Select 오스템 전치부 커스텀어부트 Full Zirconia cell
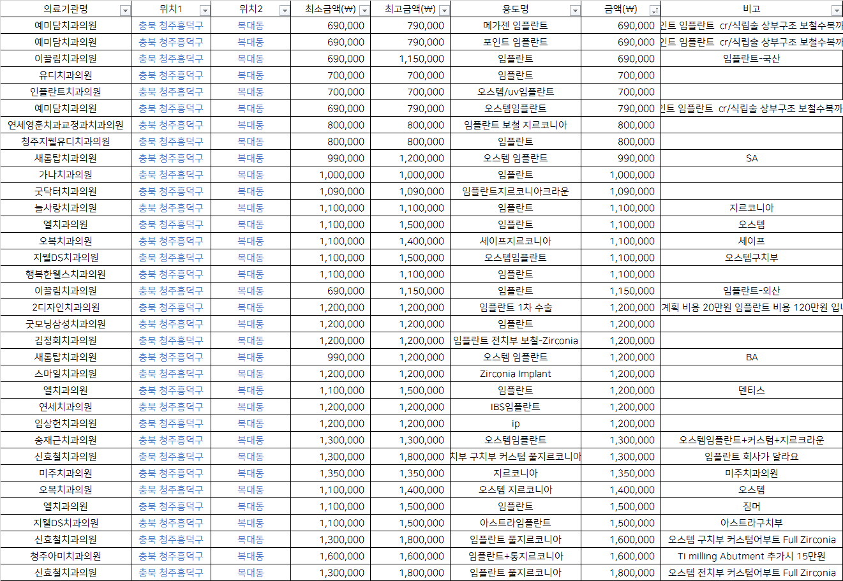 point(752,573)
